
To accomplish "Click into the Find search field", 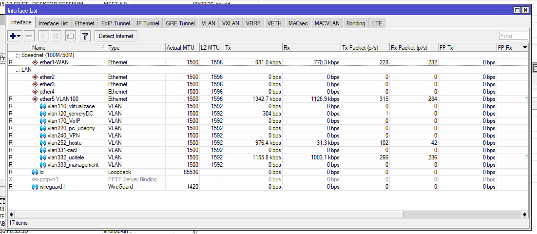I will click(513, 36).
